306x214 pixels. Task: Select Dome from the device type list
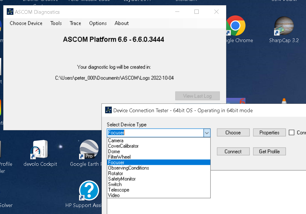point(159,151)
